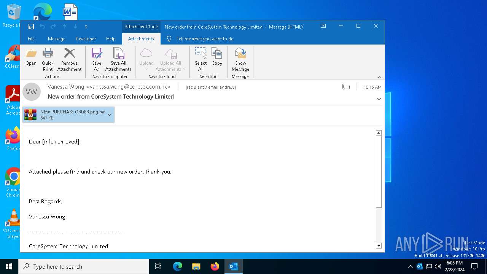The height and width of the screenshot is (274, 487).
Task: Open the Help ribbon tab
Action: click(x=111, y=39)
